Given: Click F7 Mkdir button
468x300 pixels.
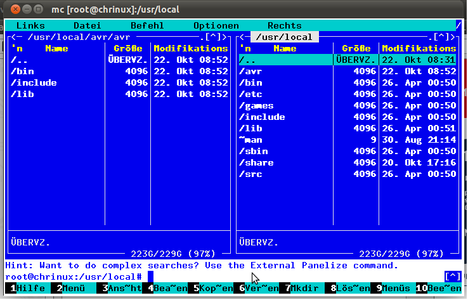Looking at the screenshot, I should 302,289.
